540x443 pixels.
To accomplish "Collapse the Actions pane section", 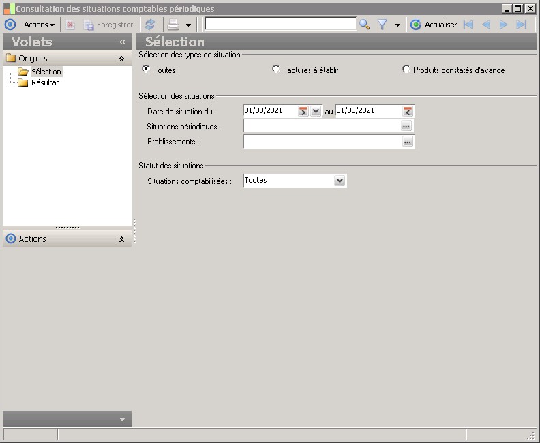I will click(121, 239).
